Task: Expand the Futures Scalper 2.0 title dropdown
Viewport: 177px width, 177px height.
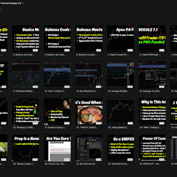Action: [x=23, y=3]
